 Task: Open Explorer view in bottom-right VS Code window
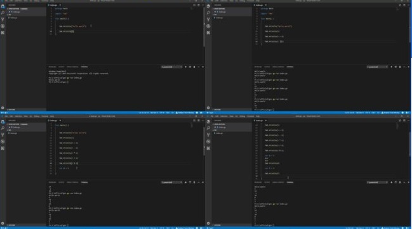point(208,122)
